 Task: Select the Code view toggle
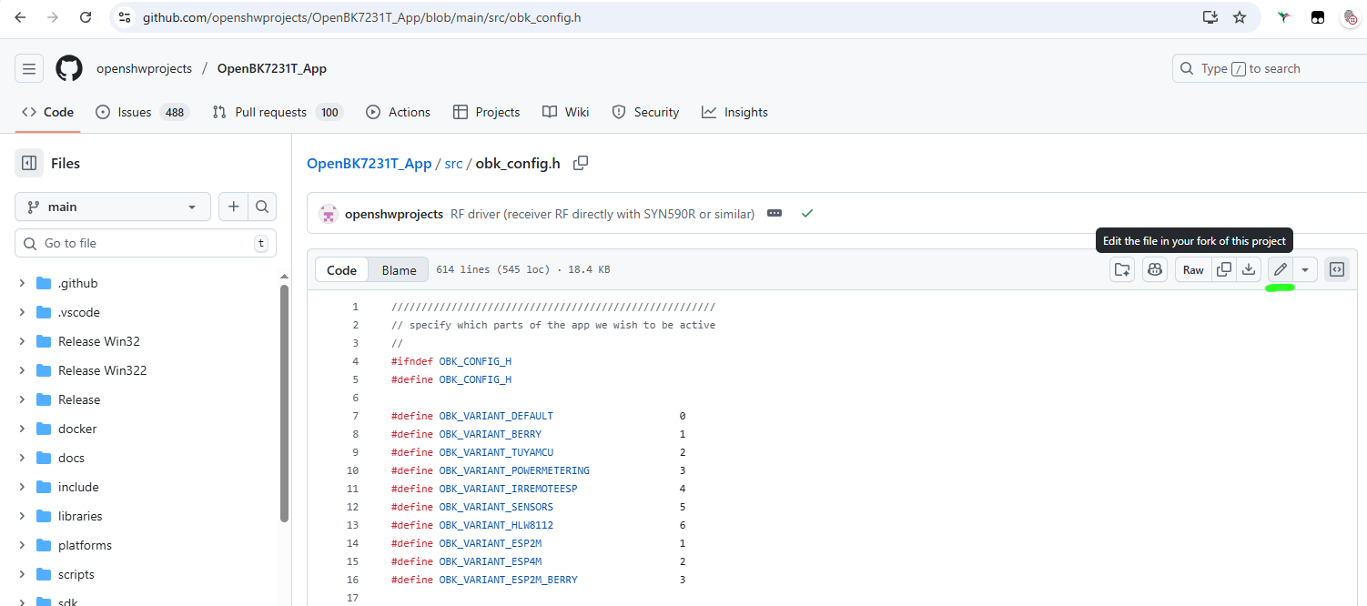342,270
